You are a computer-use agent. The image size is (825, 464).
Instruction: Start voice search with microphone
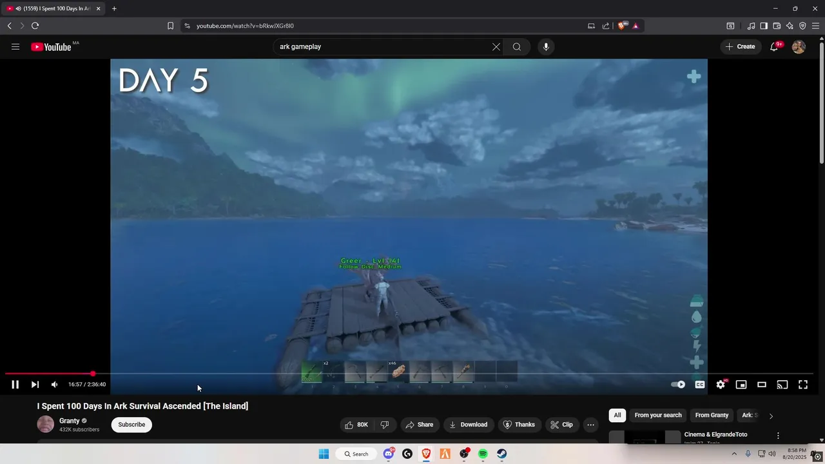546,46
